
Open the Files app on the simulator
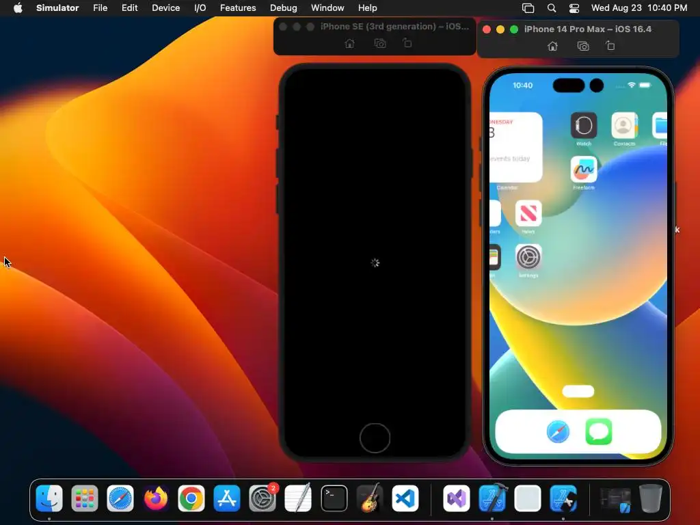click(x=660, y=126)
